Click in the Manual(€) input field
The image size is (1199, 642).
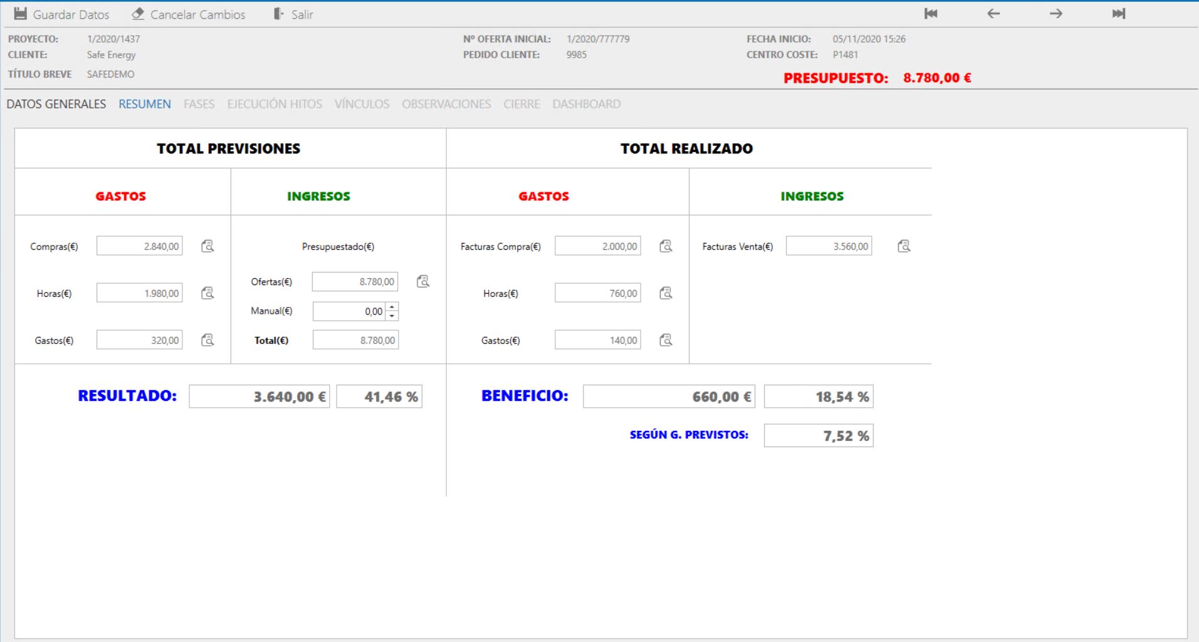349,311
